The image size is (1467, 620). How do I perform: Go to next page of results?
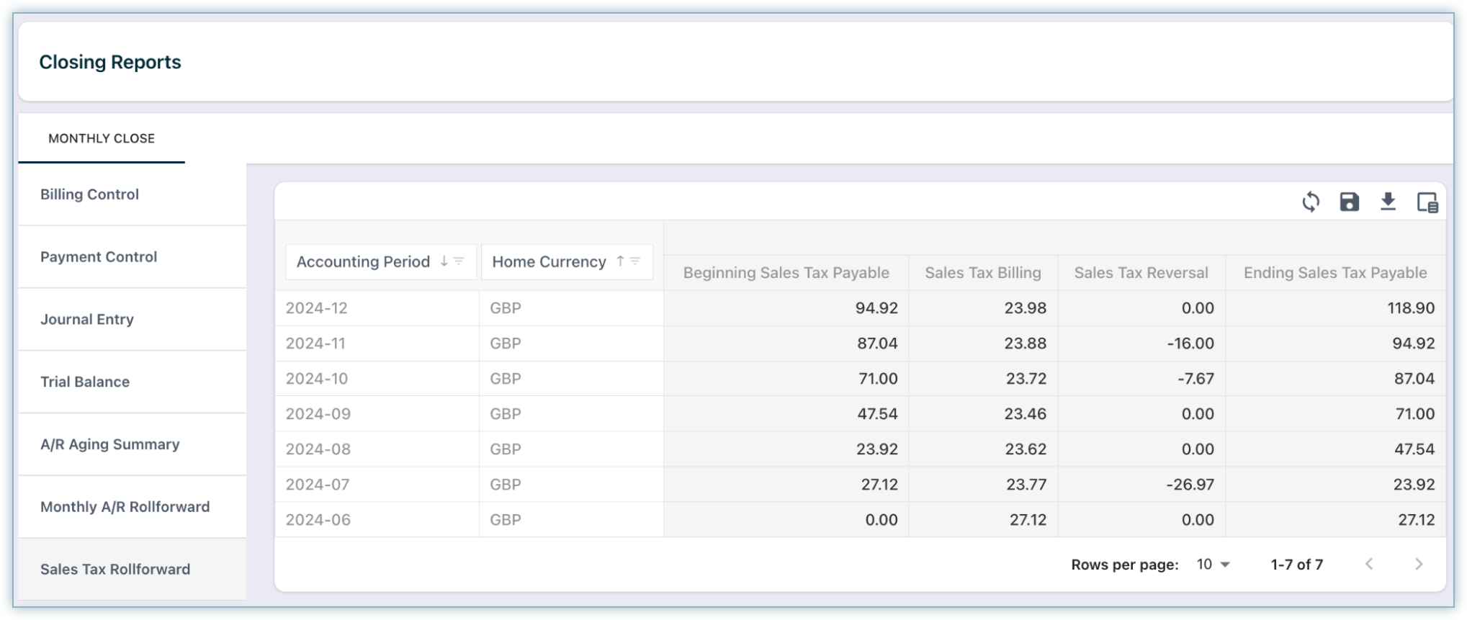point(1419,565)
